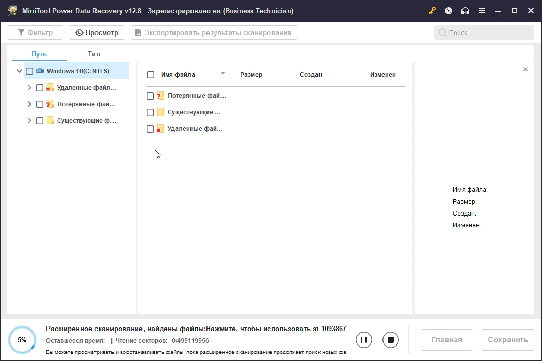
Task: Open the bootable disc media icon
Action: (449, 11)
